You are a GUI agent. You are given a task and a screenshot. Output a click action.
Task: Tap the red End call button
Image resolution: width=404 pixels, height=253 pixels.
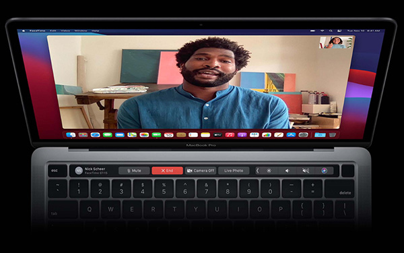[167, 171]
